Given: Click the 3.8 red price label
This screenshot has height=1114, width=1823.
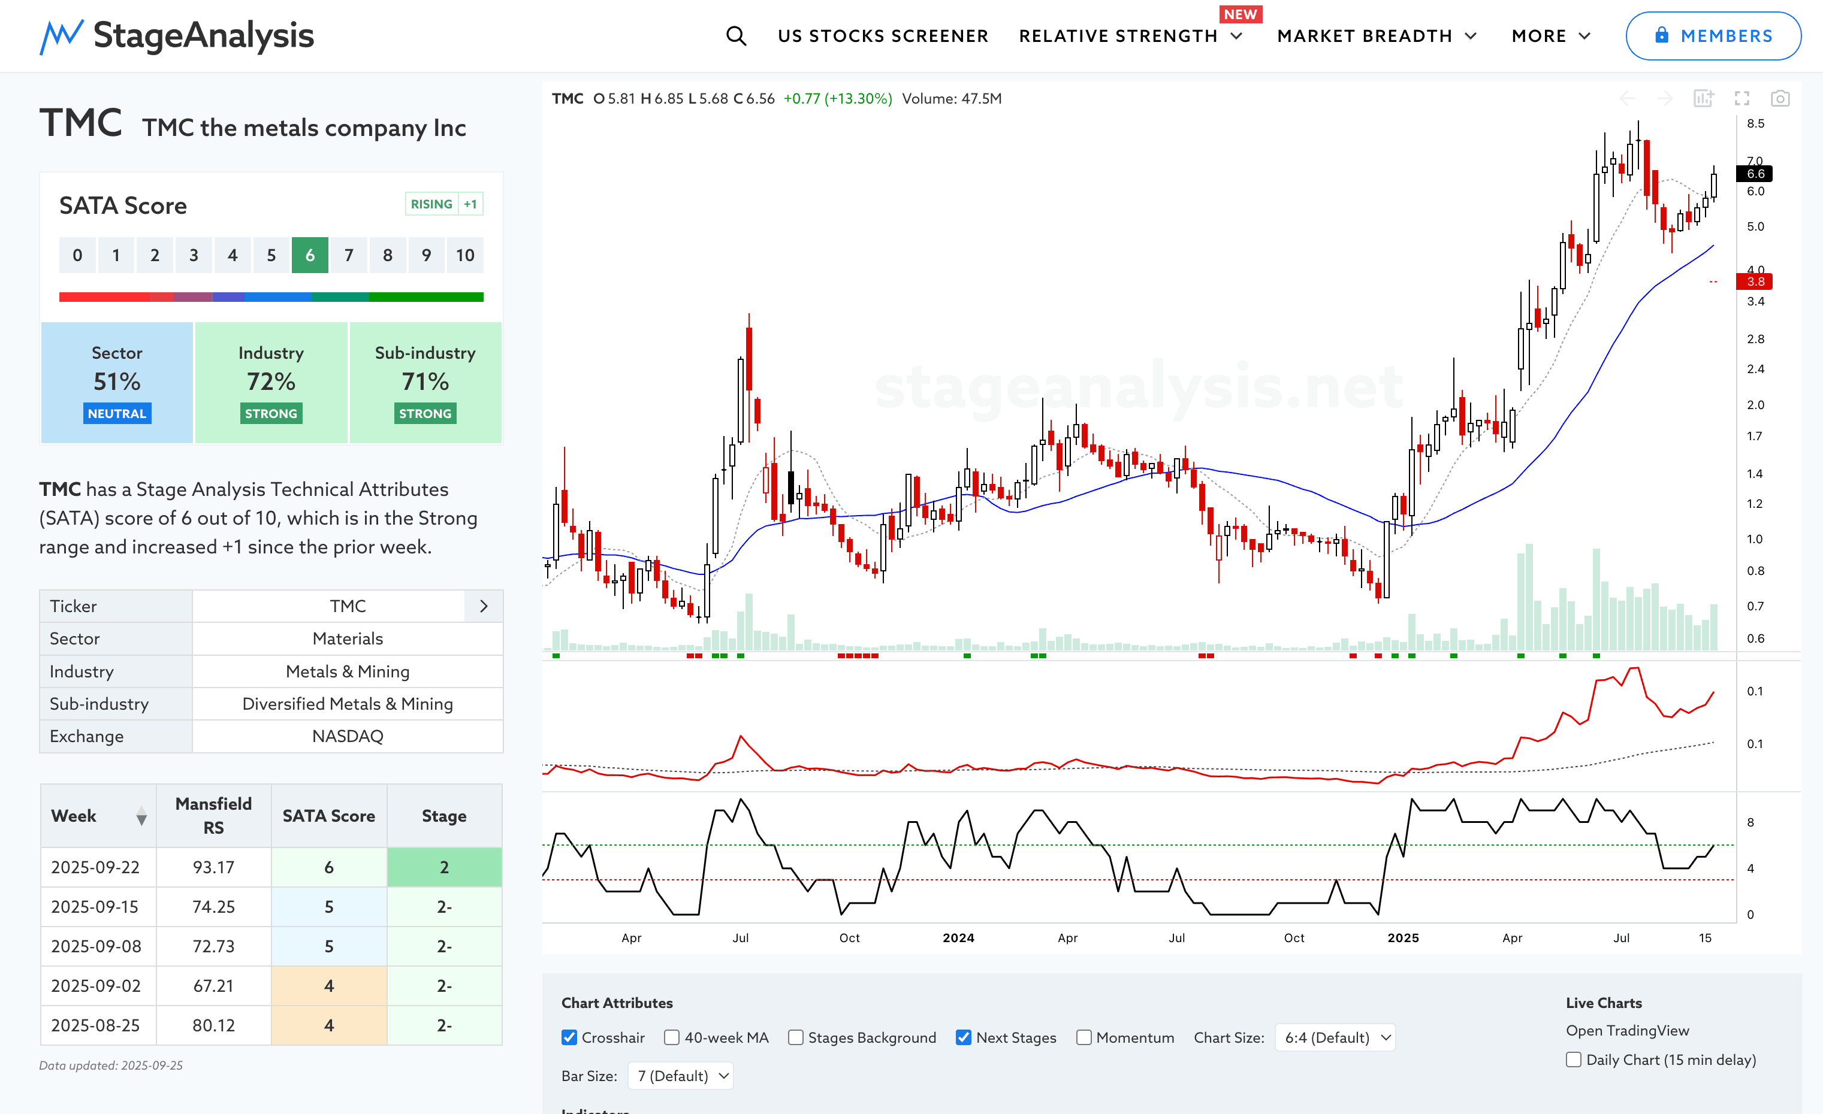Looking at the screenshot, I should (x=1755, y=281).
